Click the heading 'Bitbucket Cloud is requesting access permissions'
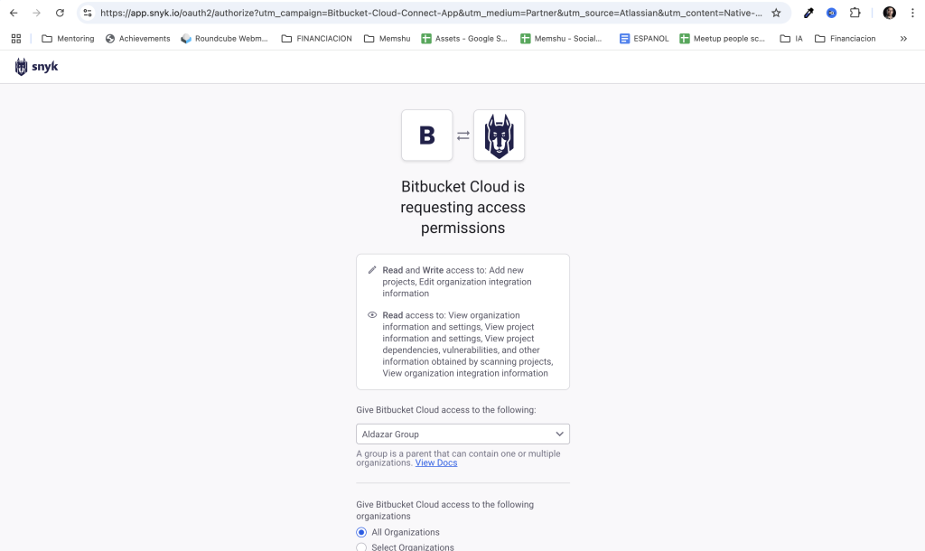Image resolution: width=925 pixels, height=551 pixels. pyautogui.click(x=463, y=207)
